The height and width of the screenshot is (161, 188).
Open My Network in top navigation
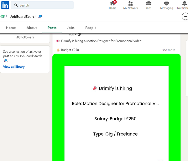coord(131,5)
